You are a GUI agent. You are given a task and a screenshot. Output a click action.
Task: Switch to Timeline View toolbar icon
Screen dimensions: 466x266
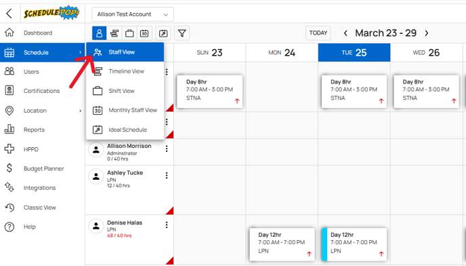pos(114,33)
